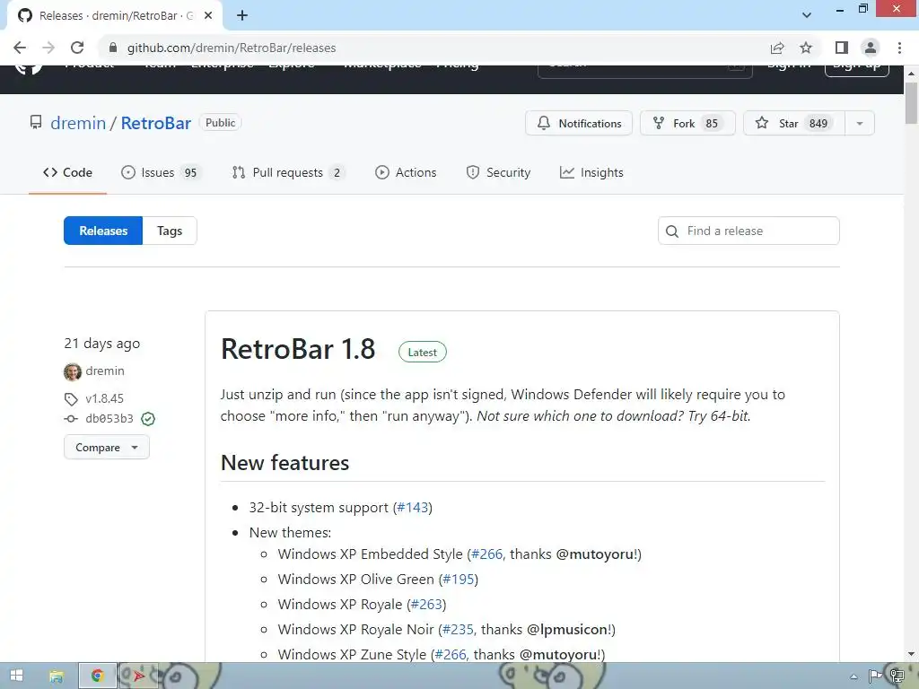Open the Chrome profile avatar icon
Image resolution: width=919 pixels, height=689 pixels.
[871, 48]
